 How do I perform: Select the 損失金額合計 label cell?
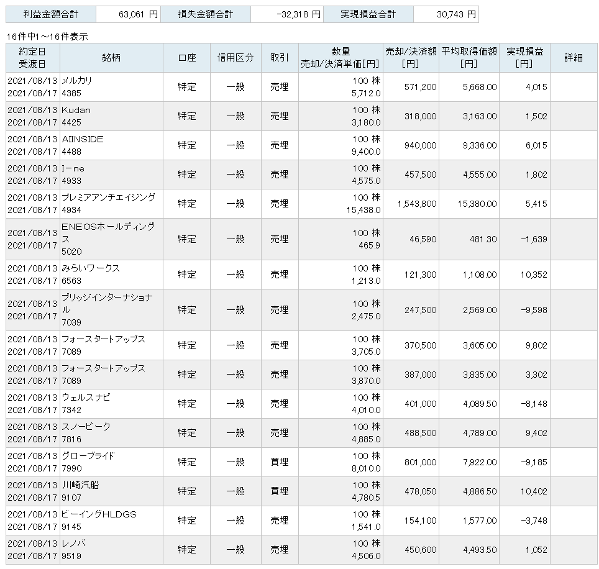(x=205, y=14)
